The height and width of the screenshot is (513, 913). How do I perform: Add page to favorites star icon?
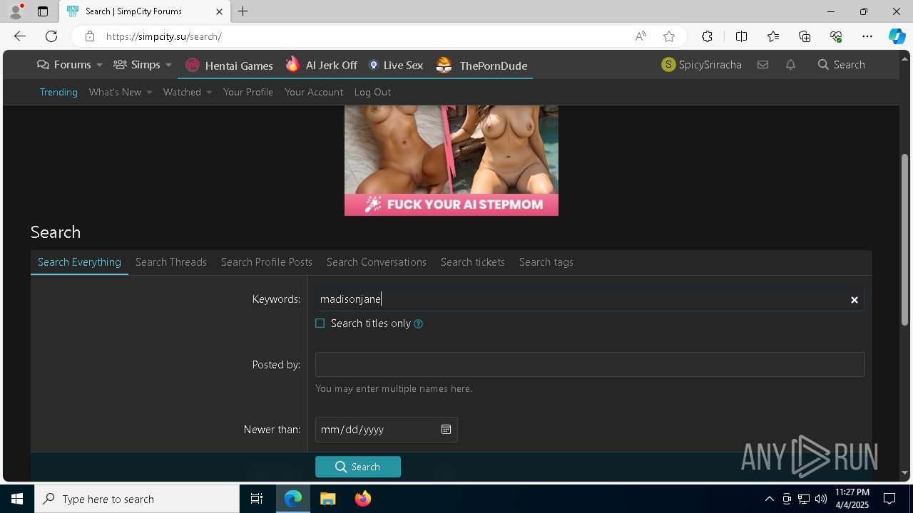pos(669,36)
